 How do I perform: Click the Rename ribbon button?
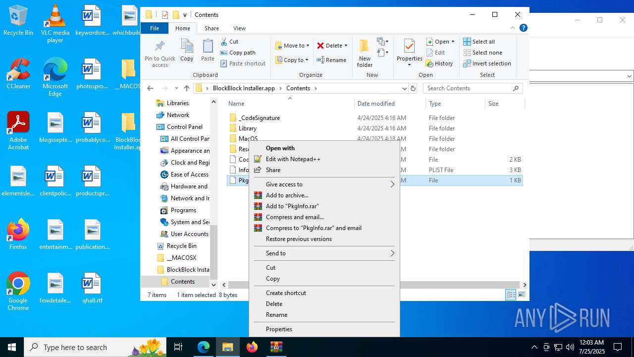coord(331,60)
